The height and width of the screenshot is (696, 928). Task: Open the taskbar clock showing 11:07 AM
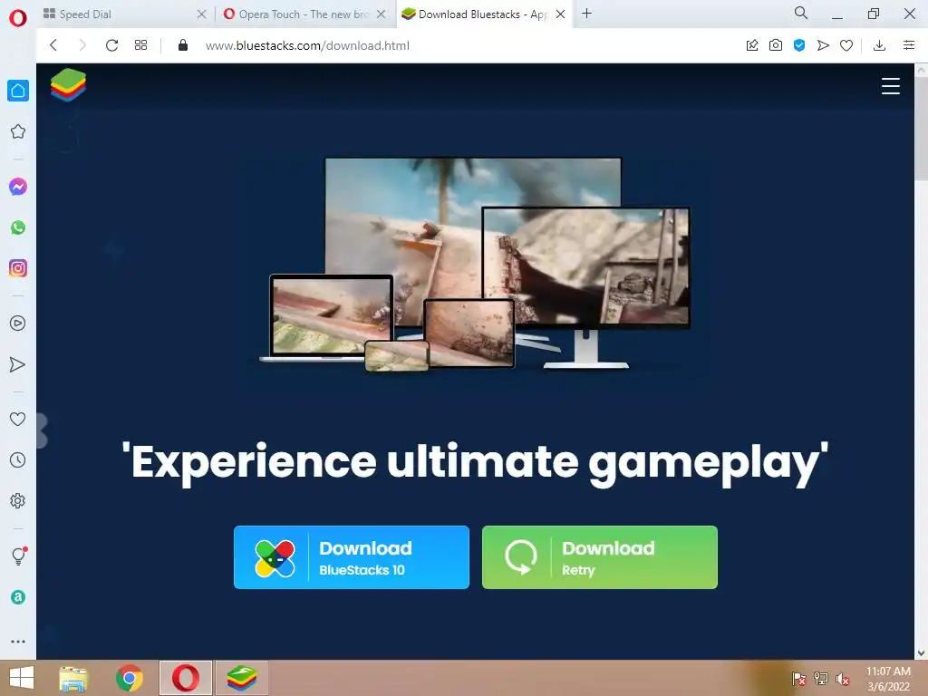[888, 679]
